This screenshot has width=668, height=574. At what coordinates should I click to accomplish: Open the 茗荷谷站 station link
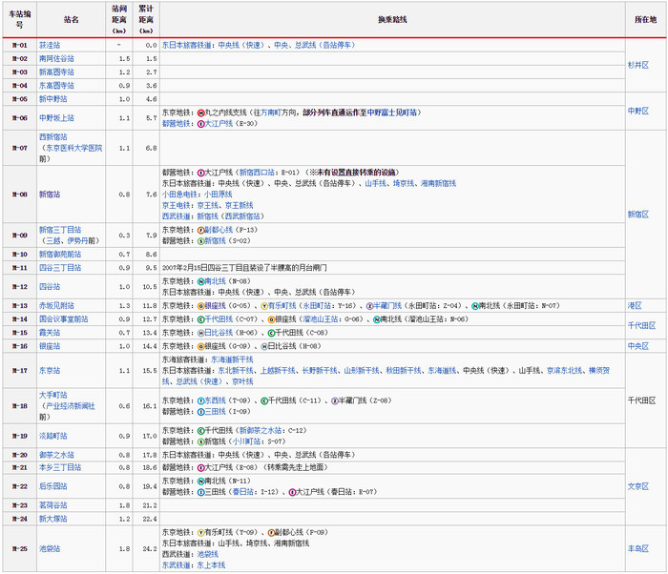coord(52,506)
